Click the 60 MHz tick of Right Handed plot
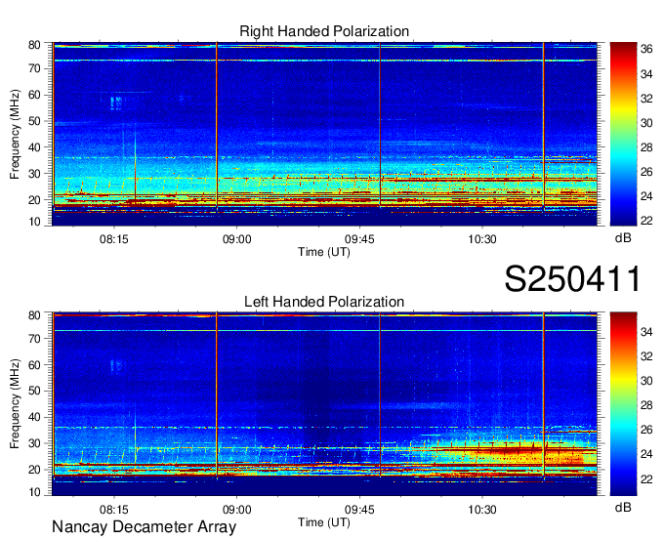 click(34, 95)
